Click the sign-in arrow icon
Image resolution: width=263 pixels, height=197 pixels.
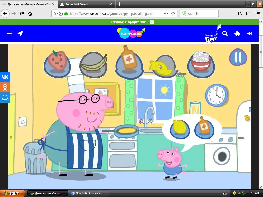pyautogui.click(x=250, y=34)
